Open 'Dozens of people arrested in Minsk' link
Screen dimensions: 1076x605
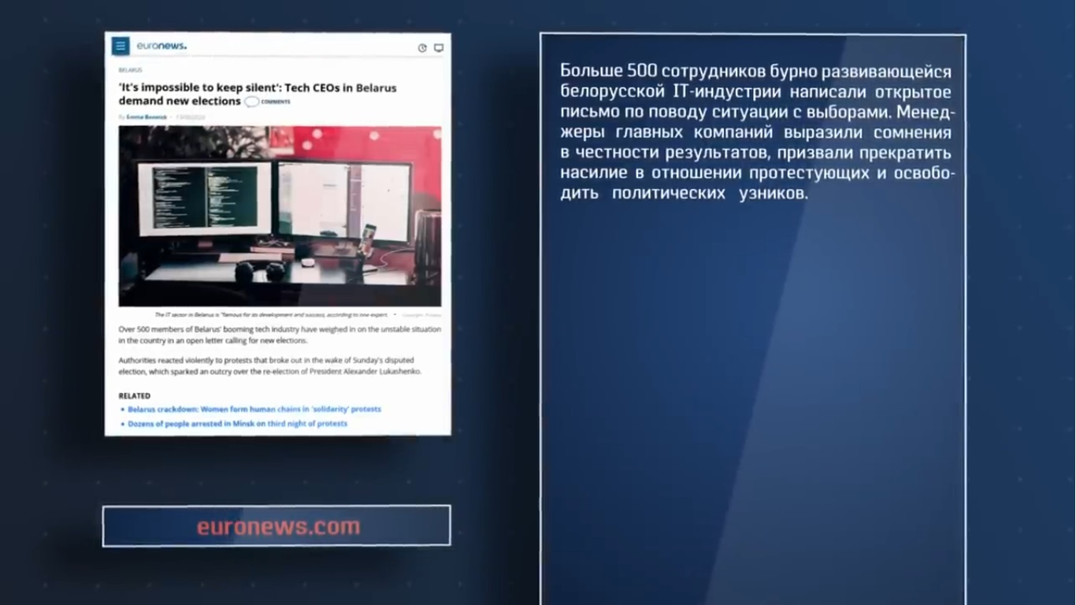237,424
